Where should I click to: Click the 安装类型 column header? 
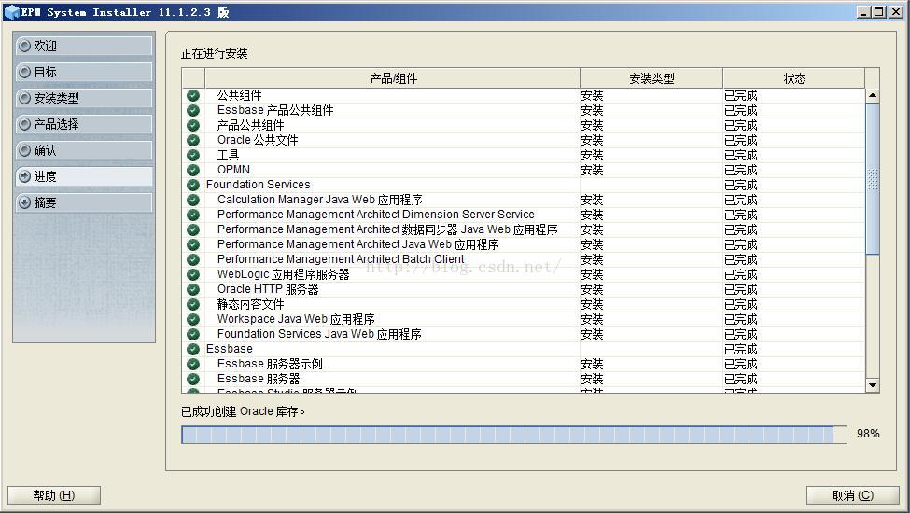651,78
